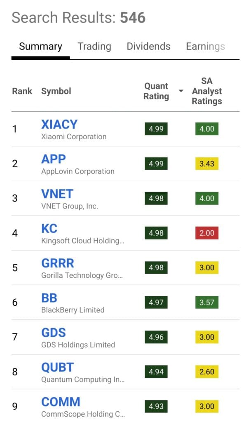Open the QUBT ticker page
Image resolution: width=251 pixels, height=422 pixels.
[57, 367]
